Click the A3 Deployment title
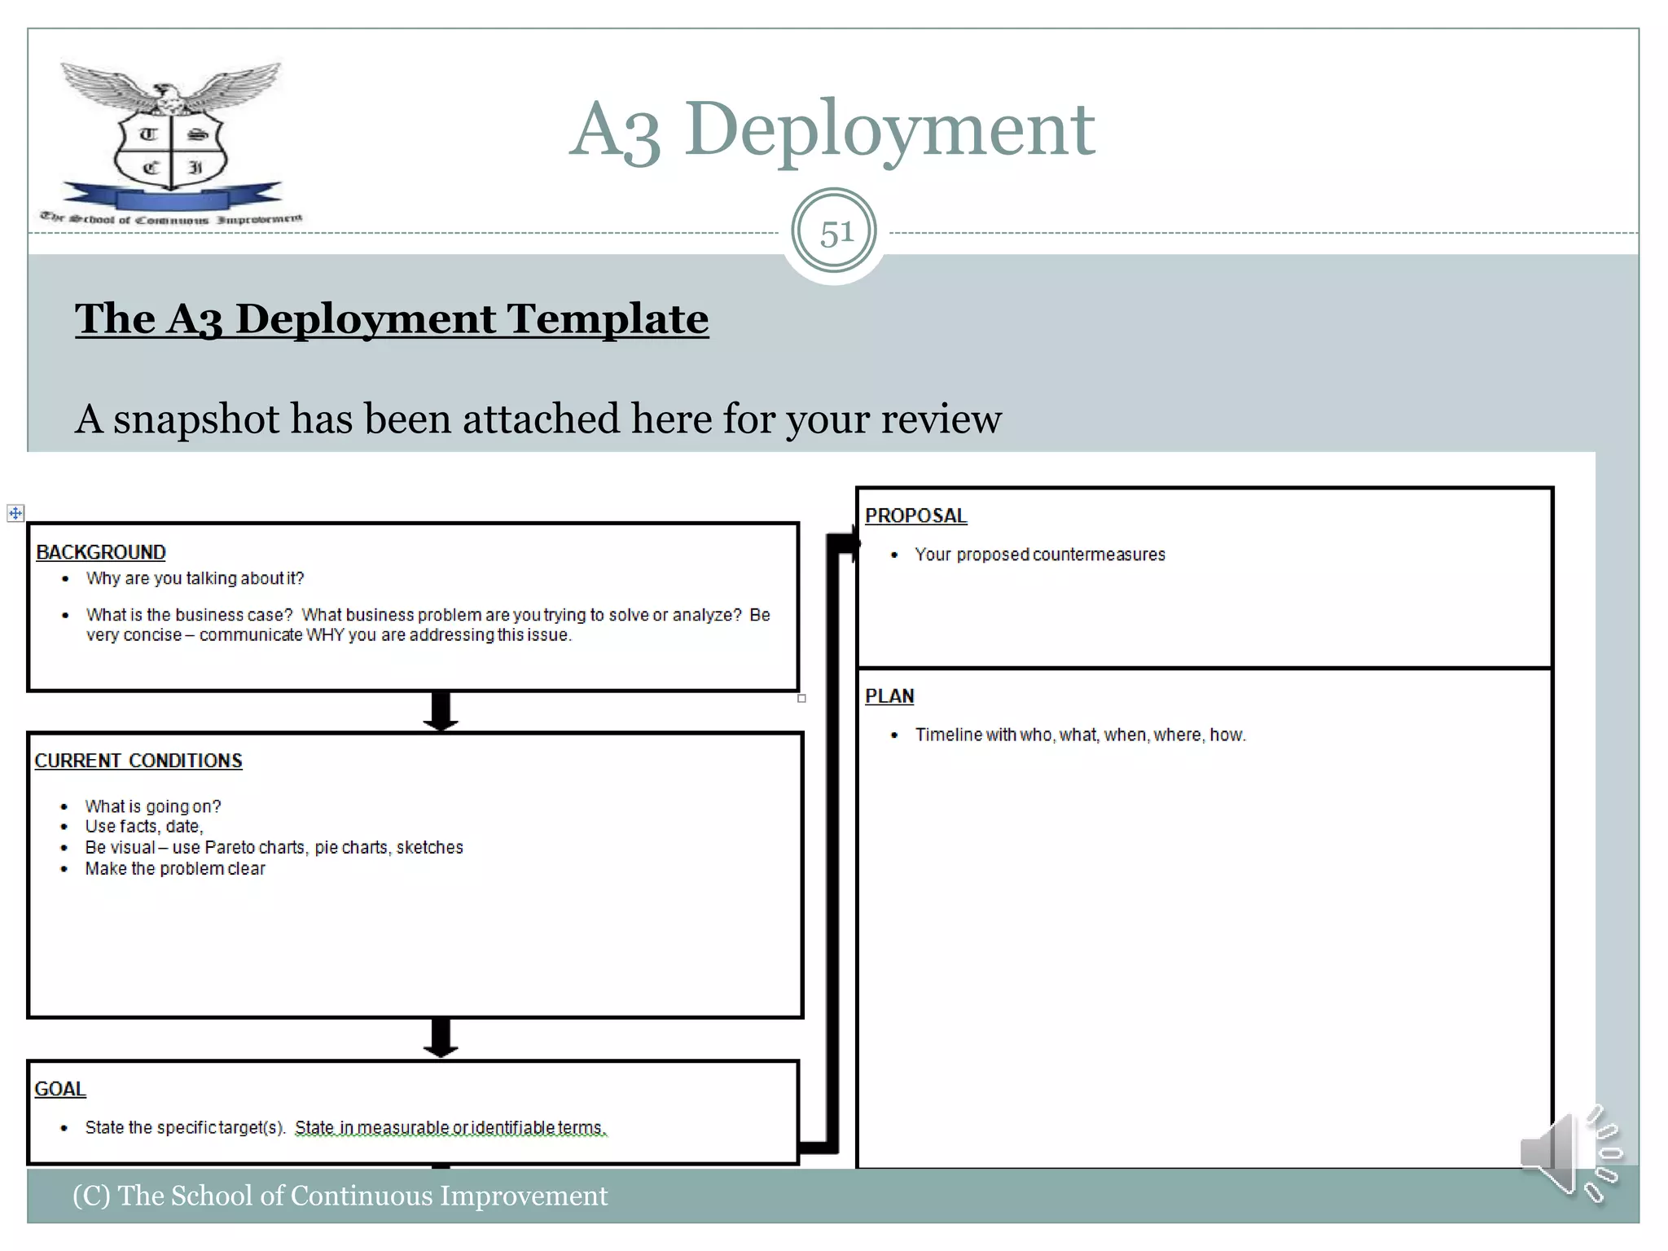Image resolution: width=1668 pixels, height=1251 pixels. coord(832,129)
